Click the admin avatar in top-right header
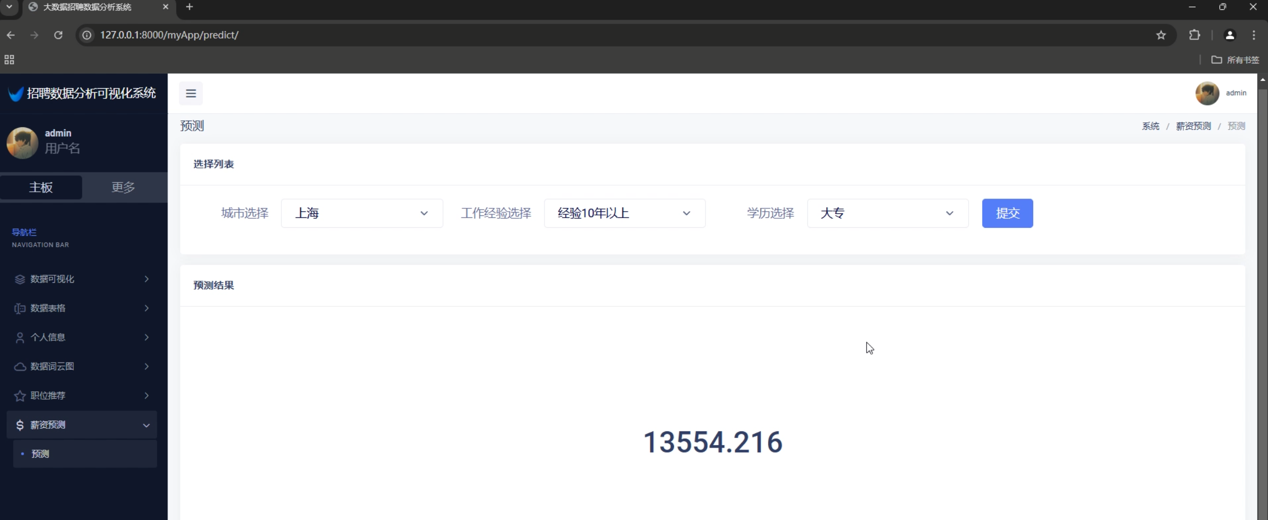This screenshot has width=1268, height=520. (1207, 93)
